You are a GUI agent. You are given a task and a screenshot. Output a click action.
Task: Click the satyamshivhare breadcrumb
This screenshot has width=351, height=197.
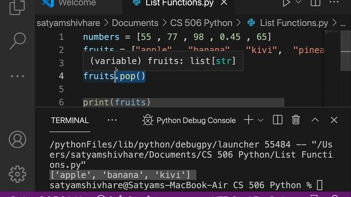(x=68, y=23)
